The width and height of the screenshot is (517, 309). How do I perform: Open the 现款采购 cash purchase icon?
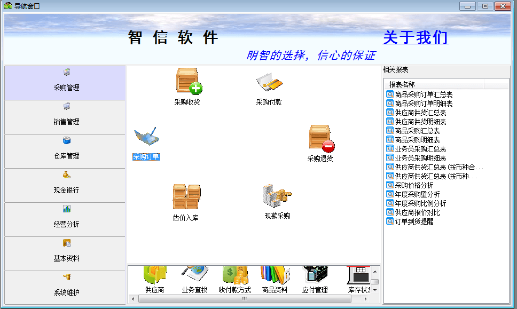tap(277, 196)
